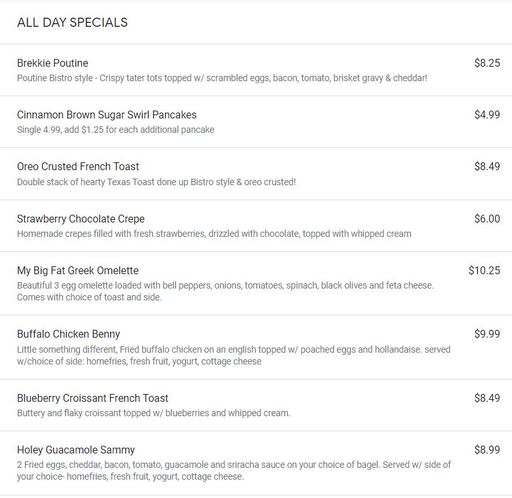Select Blueberry Croissant French Toast title
The width and height of the screenshot is (512, 498).
point(92,398)
